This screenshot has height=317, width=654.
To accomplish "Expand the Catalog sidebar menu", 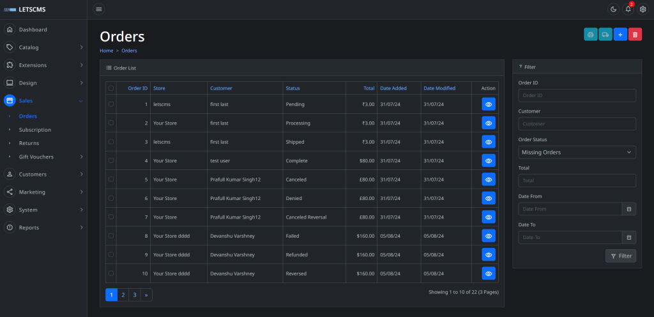I will pyautogui.click(x=43, y=47).
